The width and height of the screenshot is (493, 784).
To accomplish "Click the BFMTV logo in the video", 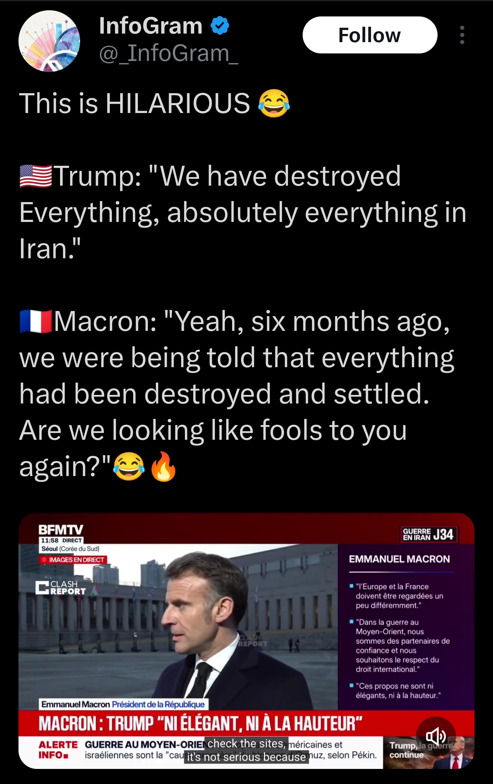I will (x=61, y=530).
